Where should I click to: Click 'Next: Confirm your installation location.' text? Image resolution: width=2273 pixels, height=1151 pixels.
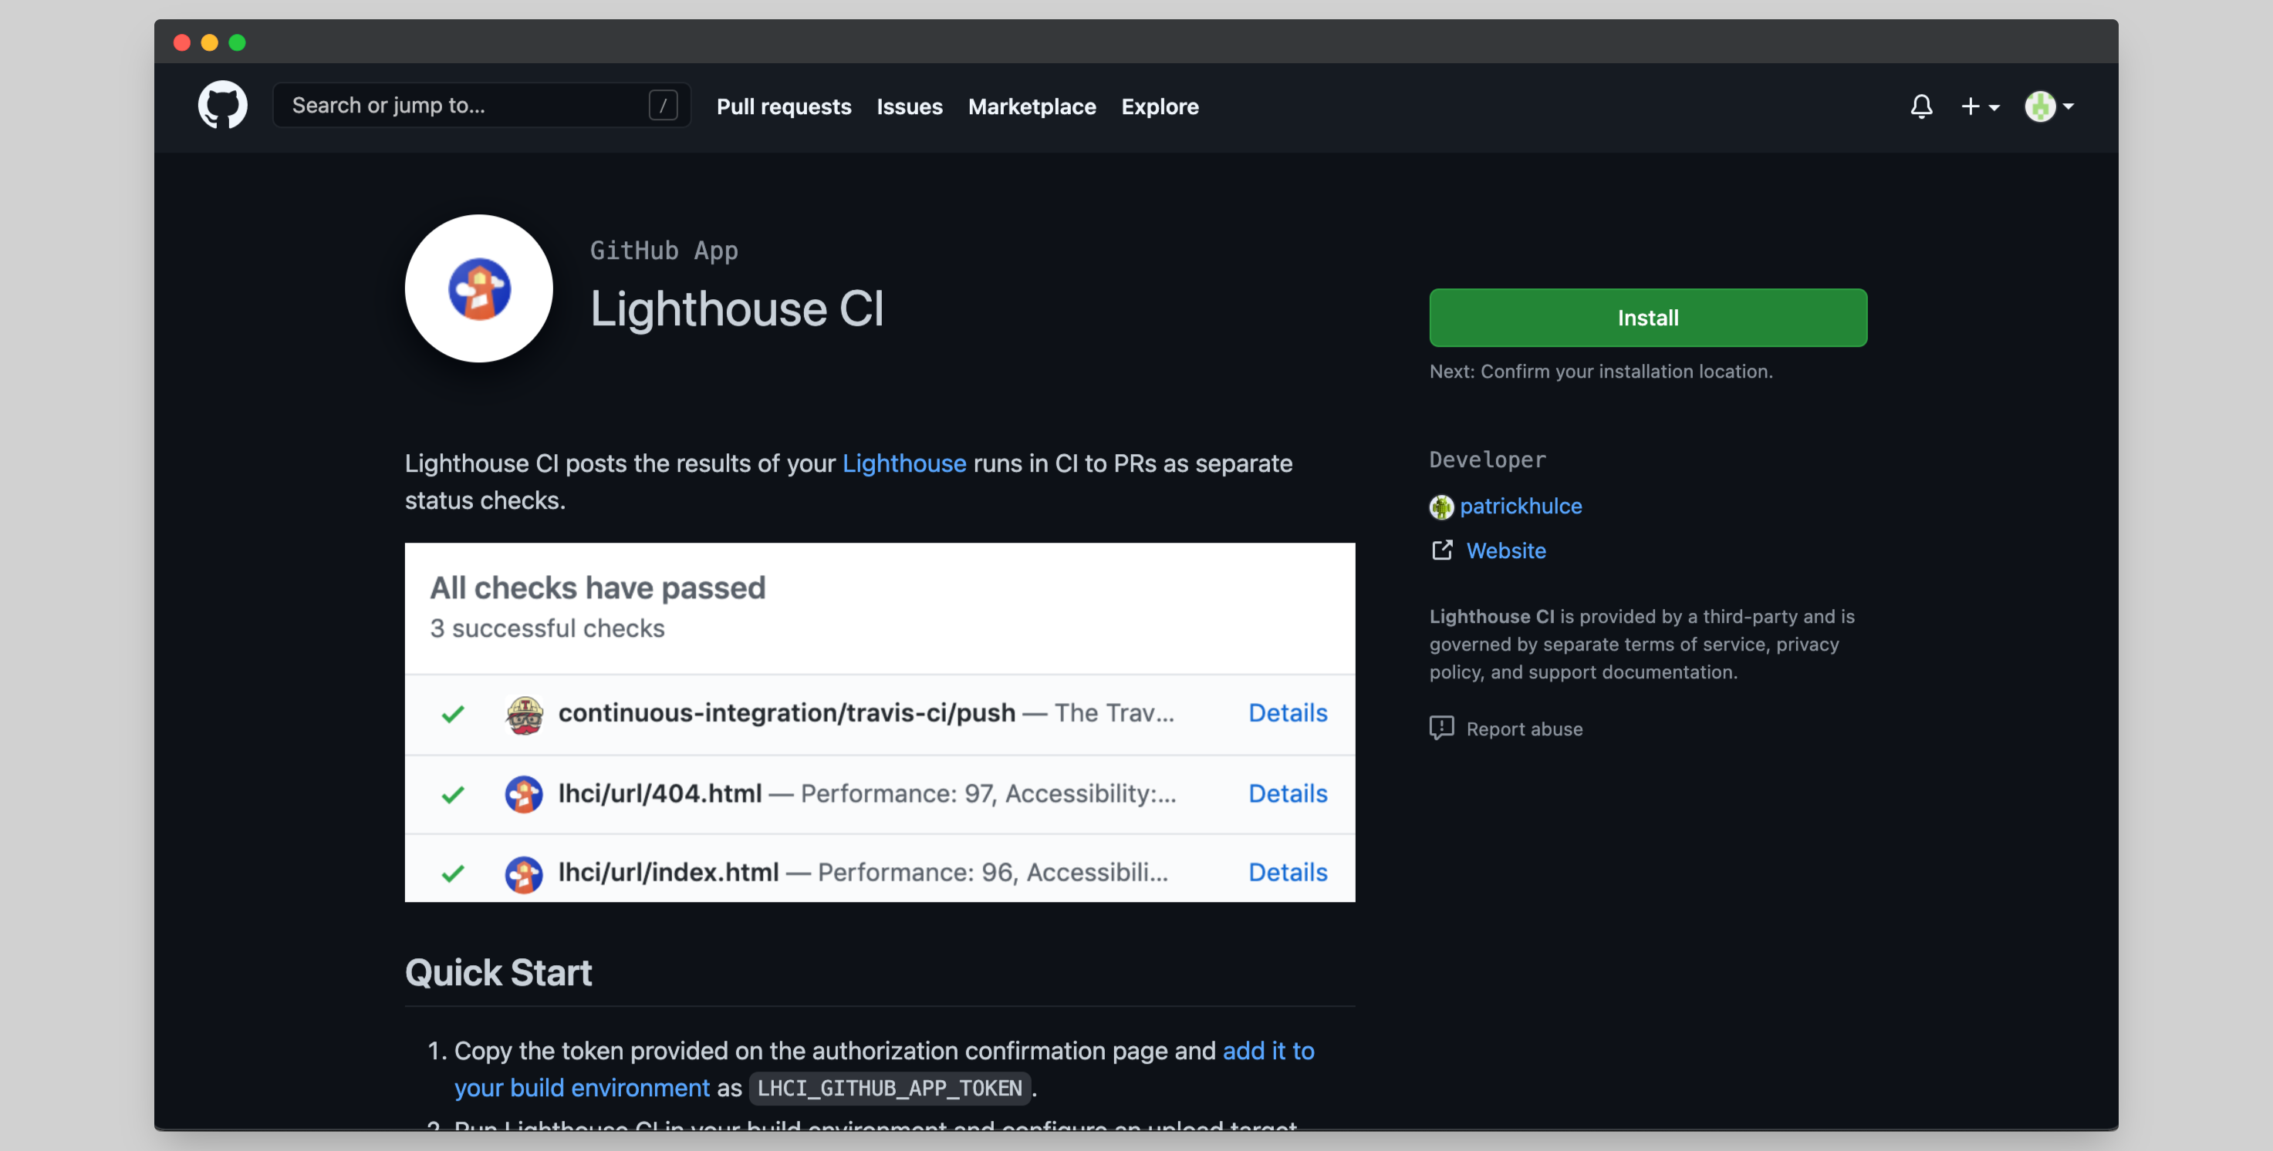1601,372
